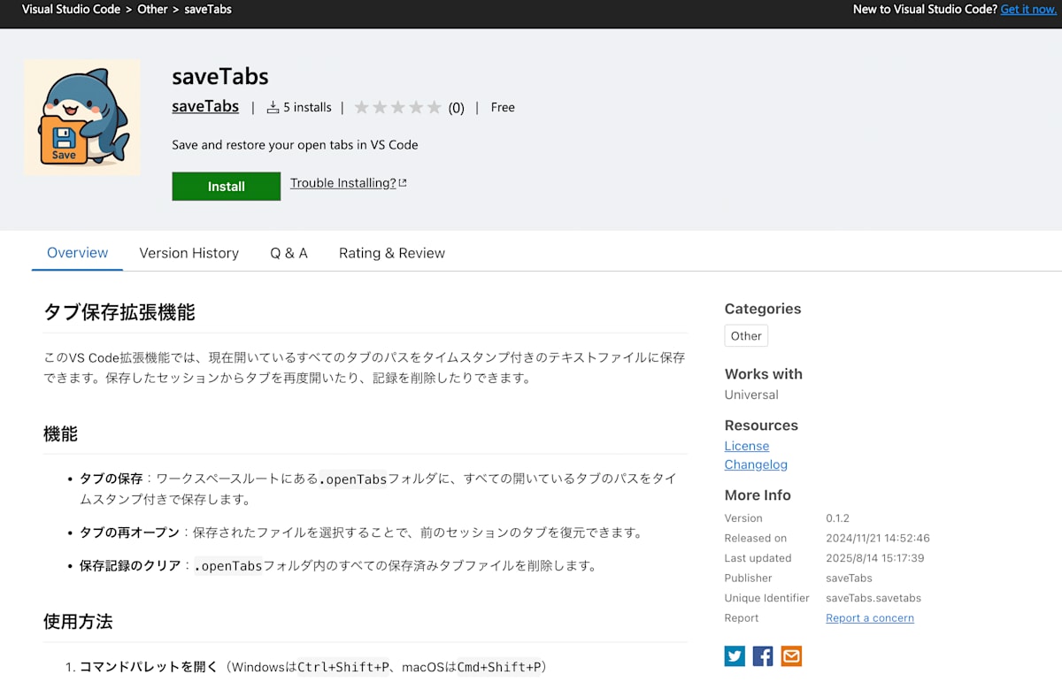The image size is (1062, 682).
Task: Click the installs download icon
Action: pos(273,107)
